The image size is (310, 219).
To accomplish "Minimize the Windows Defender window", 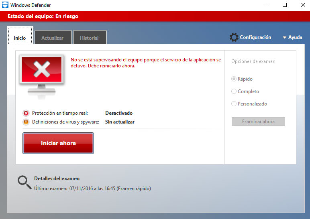I will pyautogui.click(x=267, y=5).
